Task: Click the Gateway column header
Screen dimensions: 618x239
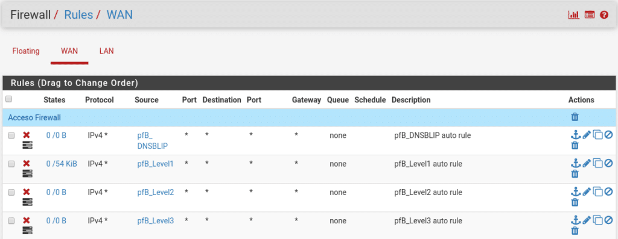Action: (x=306, y=100)
